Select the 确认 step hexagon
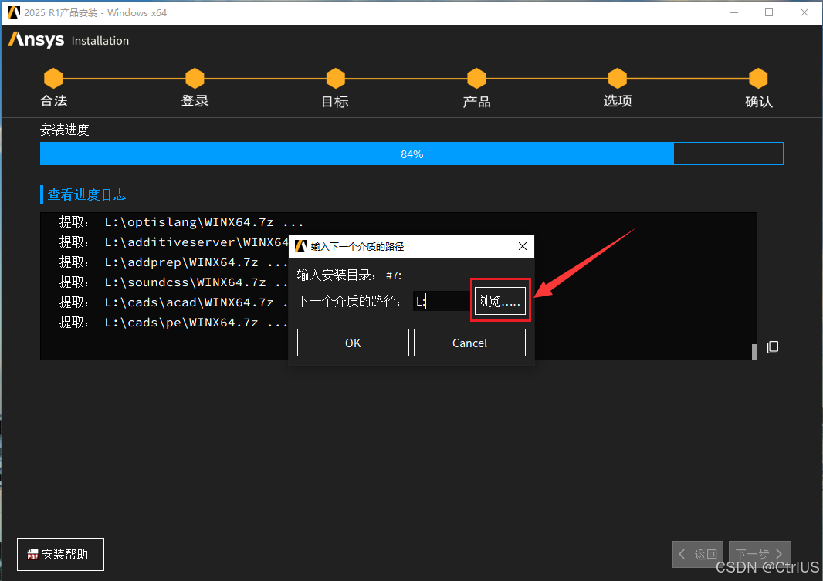 [758, 78]
